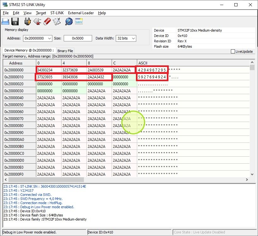Screen dimensions: 258x236
Task: Open the External Loader menu
Action: coord(81,13)
